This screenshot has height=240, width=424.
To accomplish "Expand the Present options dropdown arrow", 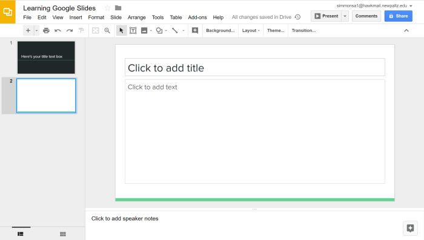I will (345, 16).
